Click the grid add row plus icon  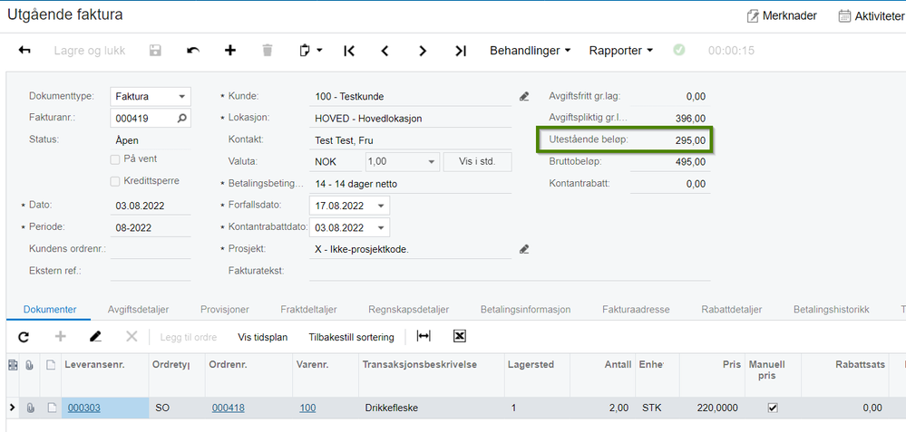[60, 336]
